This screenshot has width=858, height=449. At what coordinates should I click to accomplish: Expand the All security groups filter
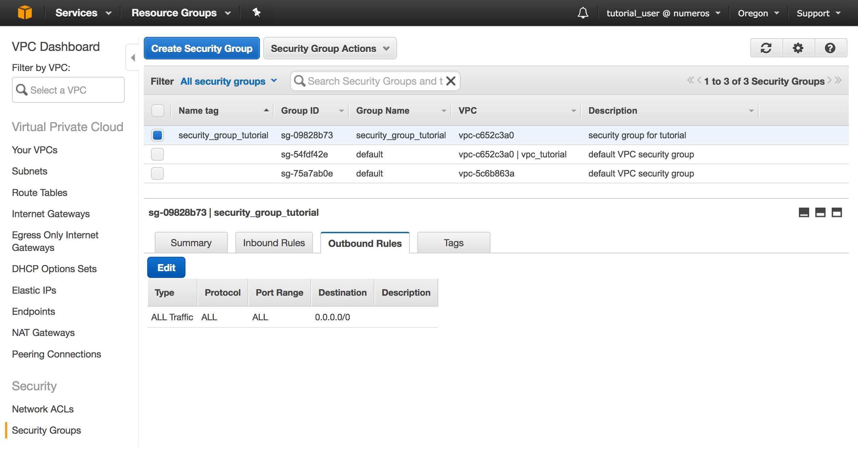tap(229, 81)
